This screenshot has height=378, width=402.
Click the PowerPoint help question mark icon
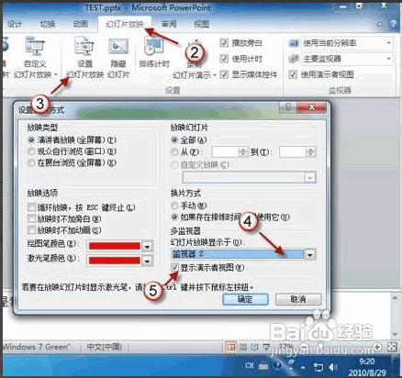click(394, 24)
